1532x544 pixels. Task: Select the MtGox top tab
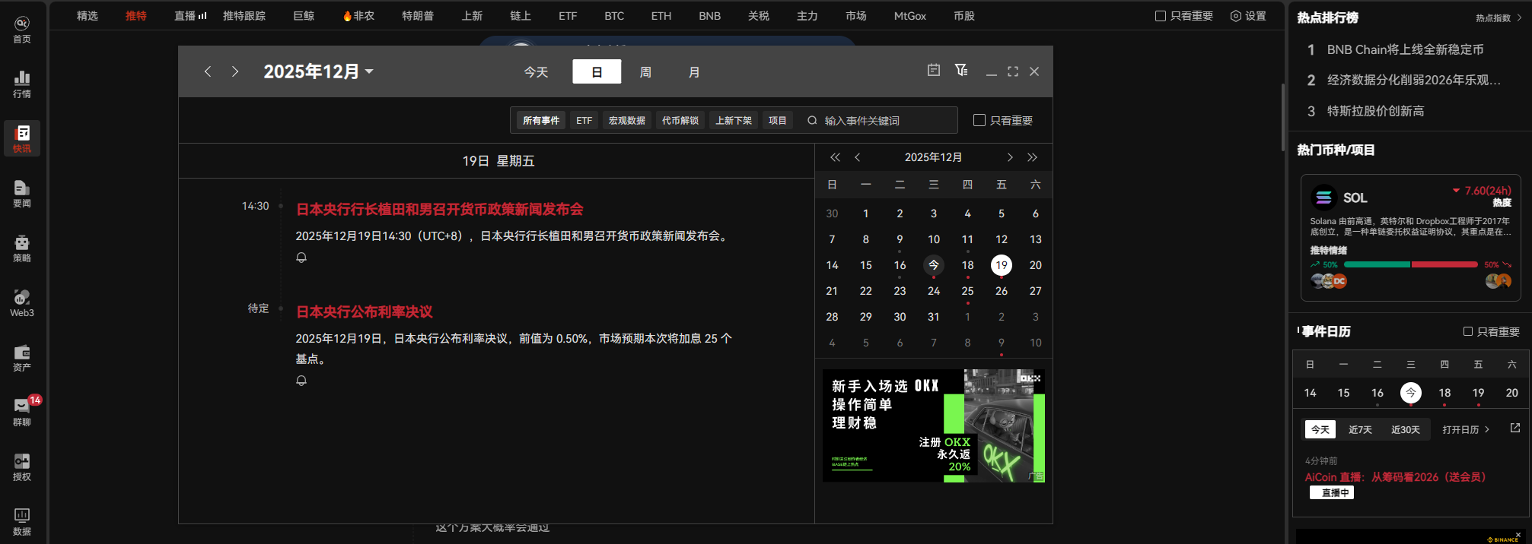tap(910, 16)
